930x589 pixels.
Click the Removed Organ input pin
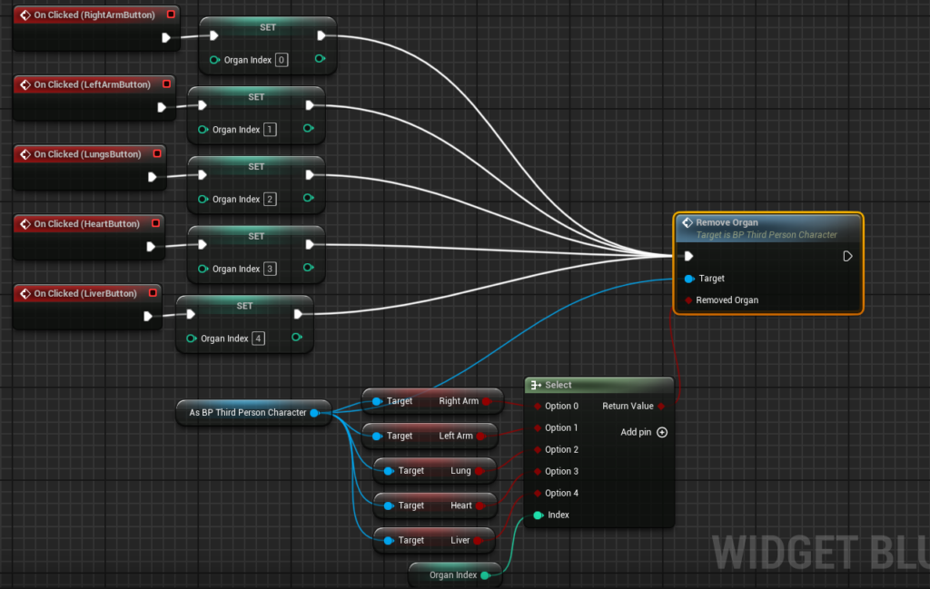[688, 300]
